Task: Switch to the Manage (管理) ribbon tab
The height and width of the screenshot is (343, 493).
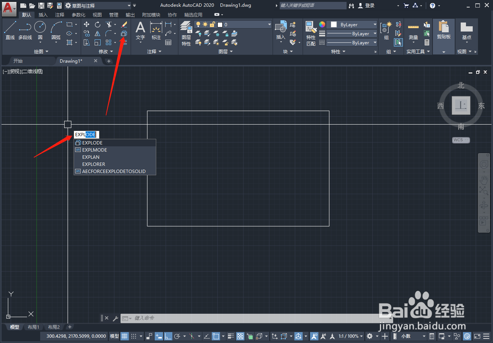Action: coord(113,15)
